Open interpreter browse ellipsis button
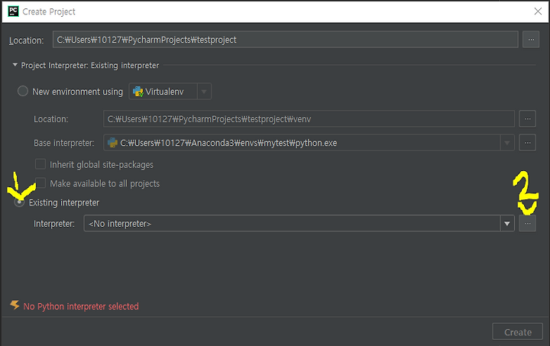 [527, 223]
